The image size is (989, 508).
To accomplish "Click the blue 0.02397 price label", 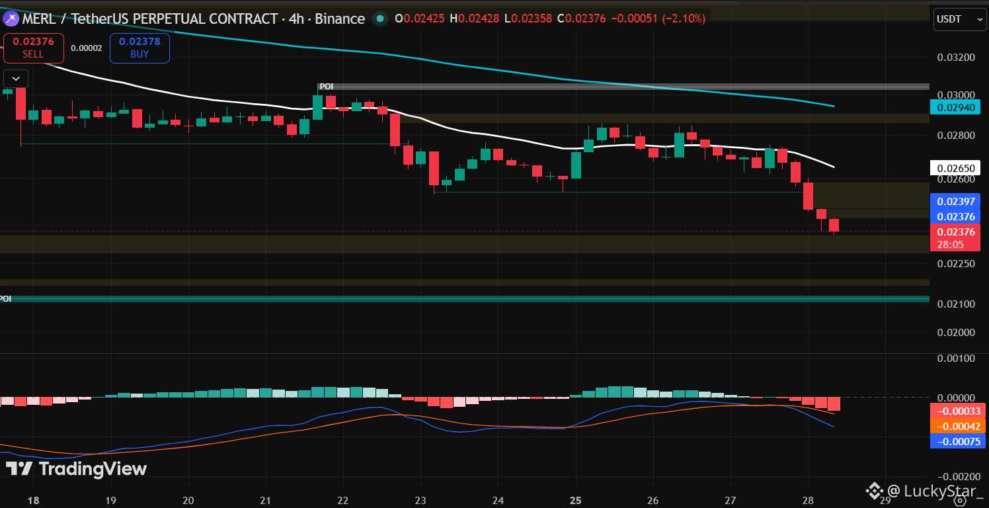I will (955, 201).
